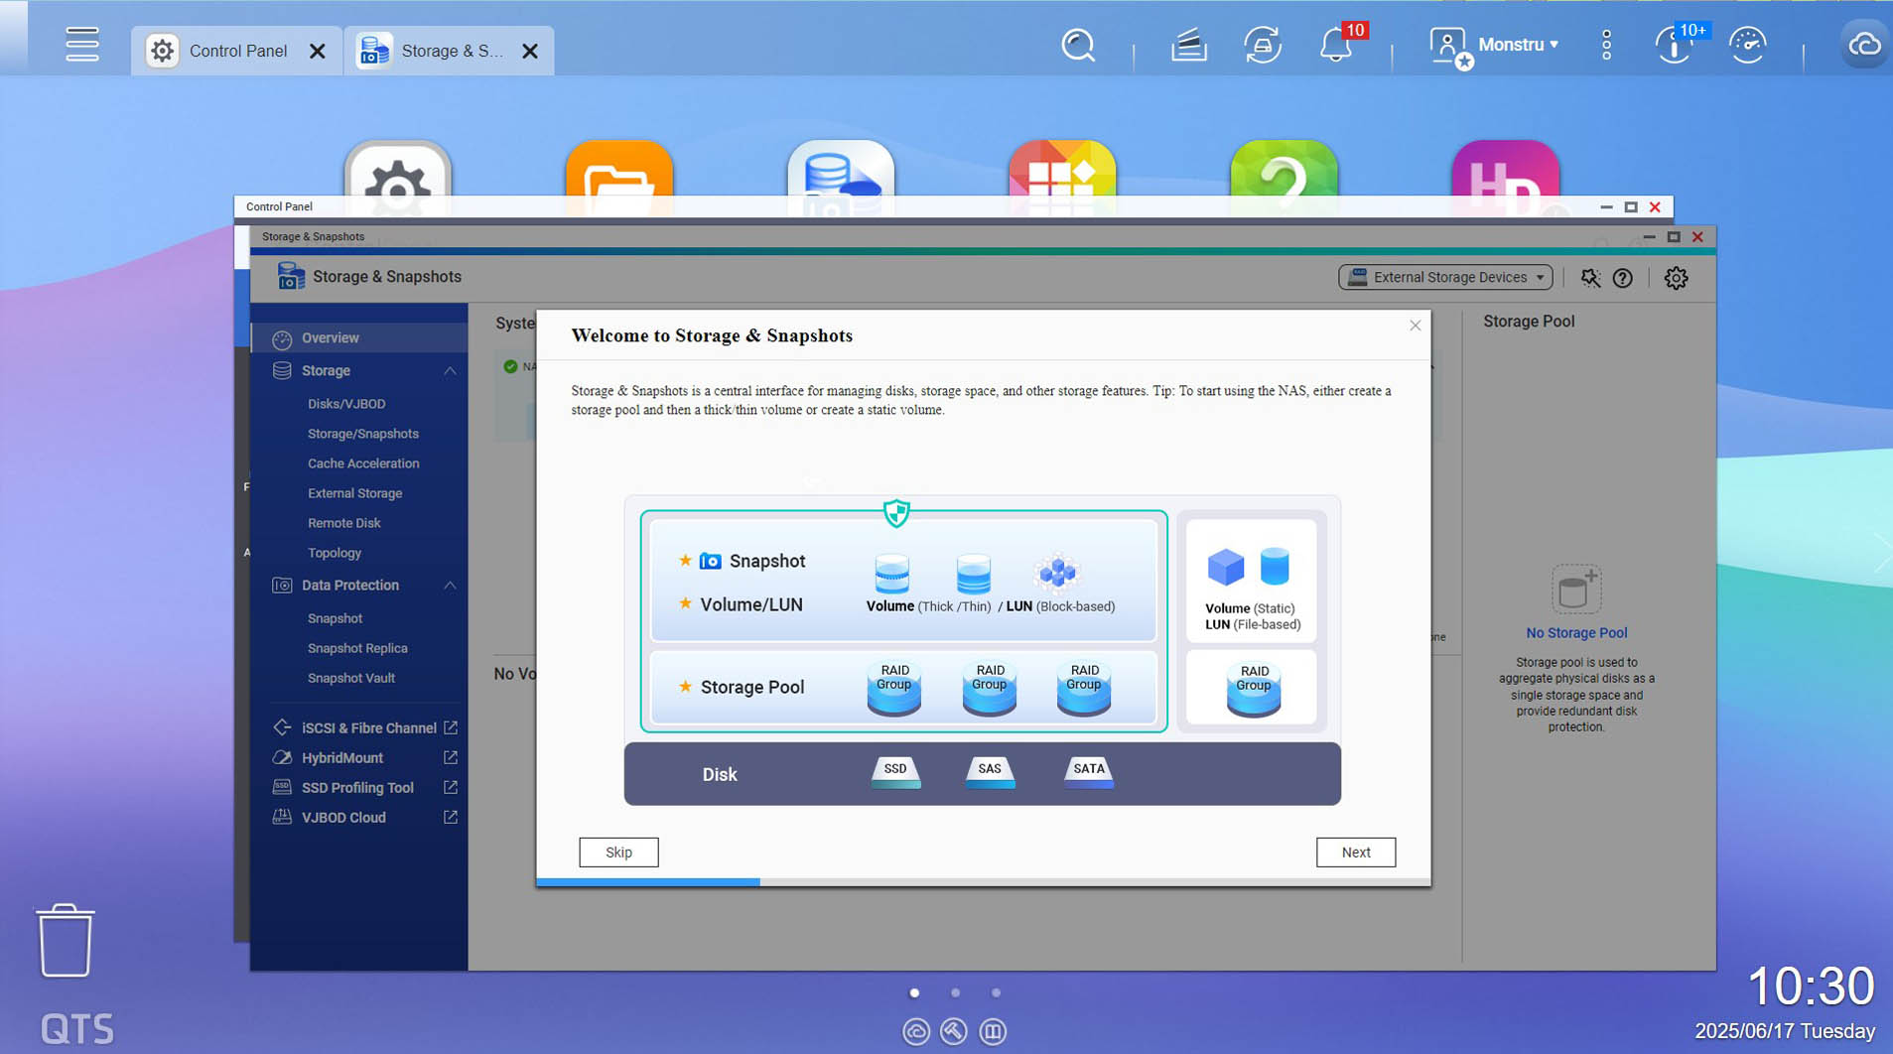Screen dimensions: 1893x1054
Task: Open Topology in the sidebar
Action: [x=335, y=553]
